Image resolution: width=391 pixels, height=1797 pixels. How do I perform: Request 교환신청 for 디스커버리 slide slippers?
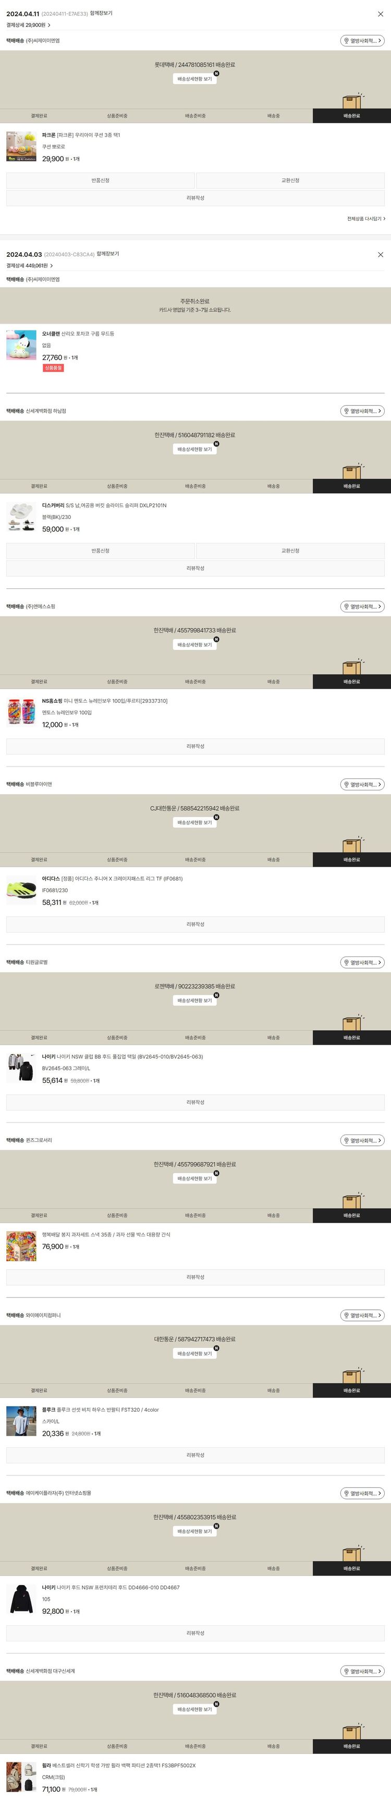pos(290,551)
